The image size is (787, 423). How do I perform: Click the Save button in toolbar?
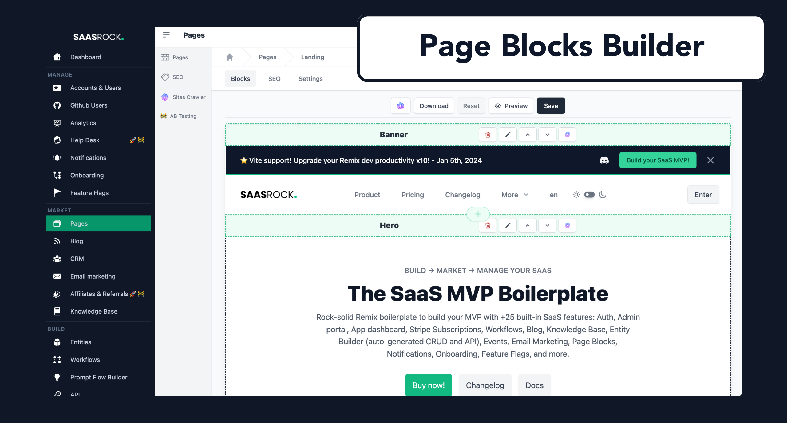[551, 105]
